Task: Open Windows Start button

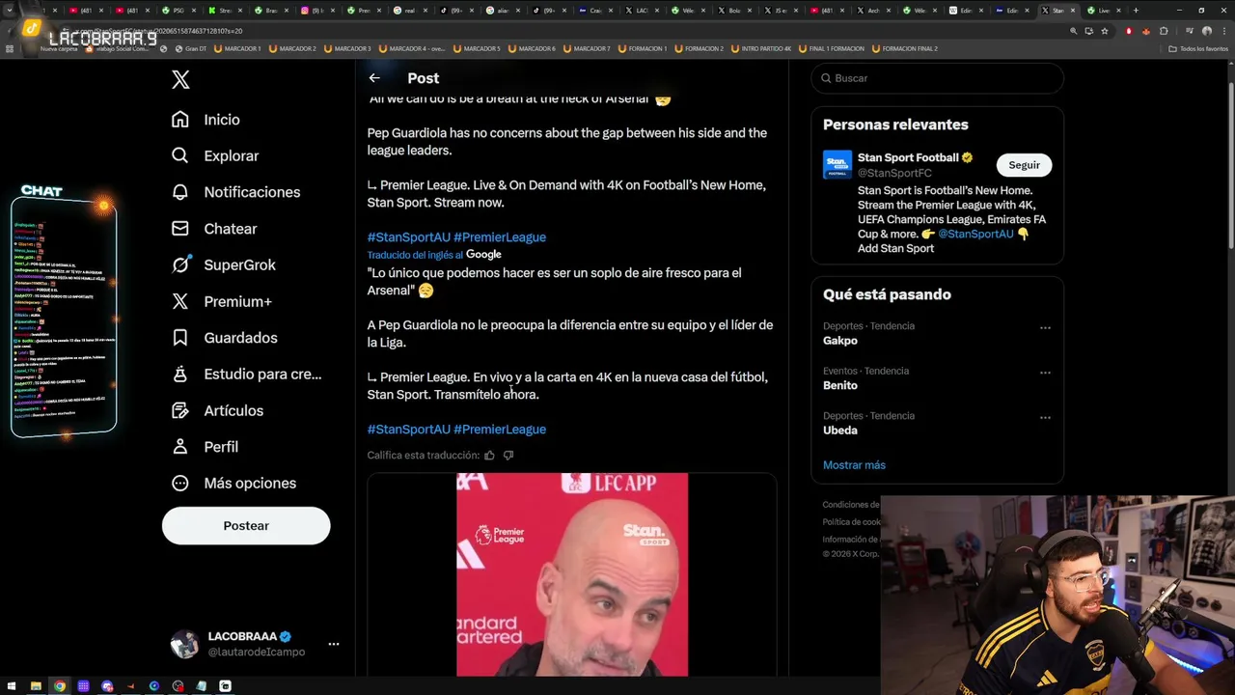Action: pyautogui.click(x=11, y=686)
